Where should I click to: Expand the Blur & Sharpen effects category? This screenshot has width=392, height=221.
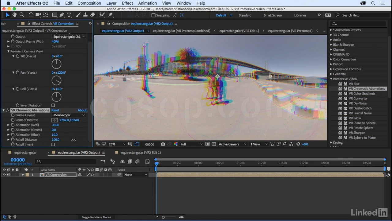click(331, 45)
